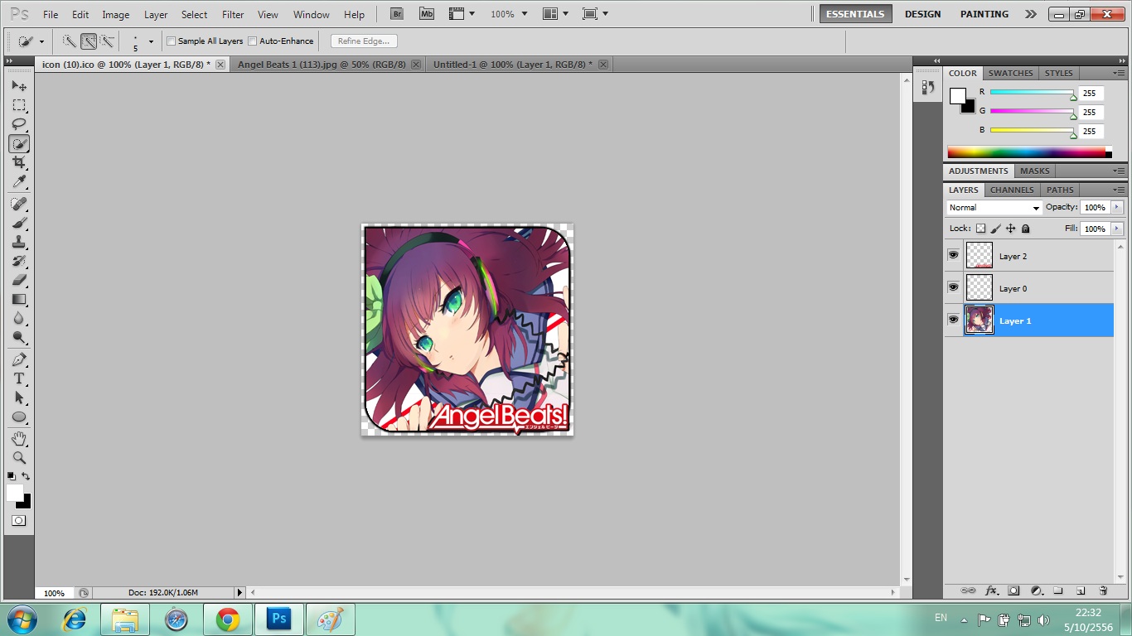
Task: Launch Adobe Bridge from top bar
Action: [x=397, y=14]
